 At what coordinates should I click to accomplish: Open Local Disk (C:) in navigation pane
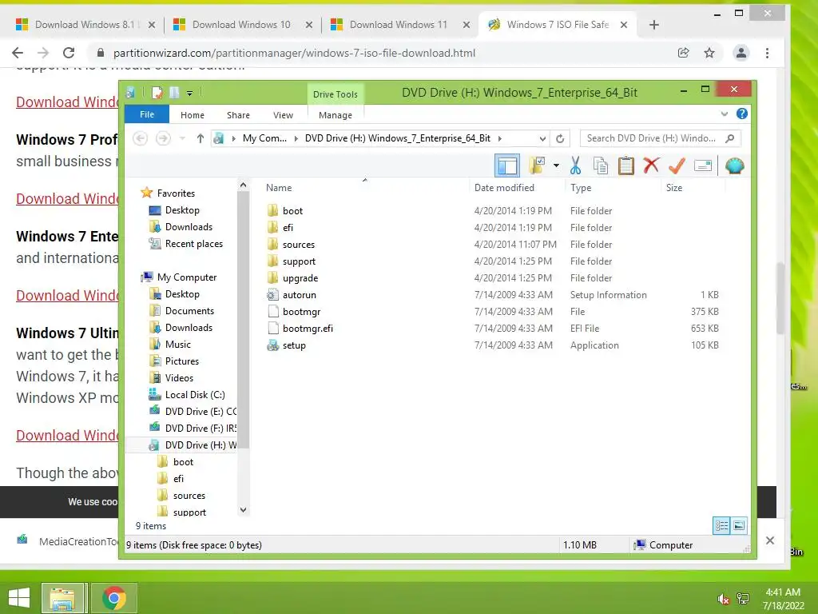point(195,394)
